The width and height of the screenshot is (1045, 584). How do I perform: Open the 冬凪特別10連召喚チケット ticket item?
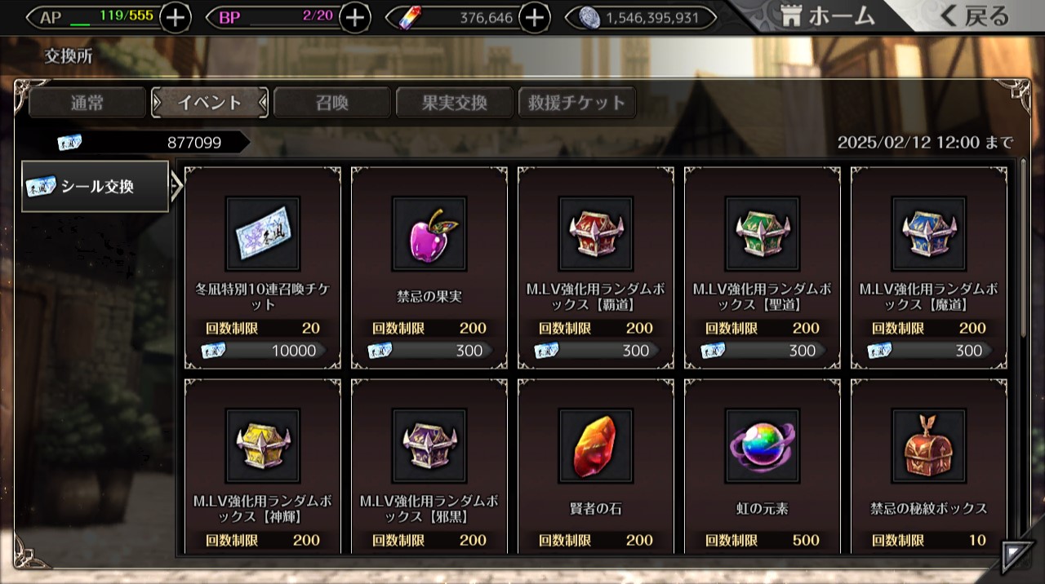click(263, 268)
